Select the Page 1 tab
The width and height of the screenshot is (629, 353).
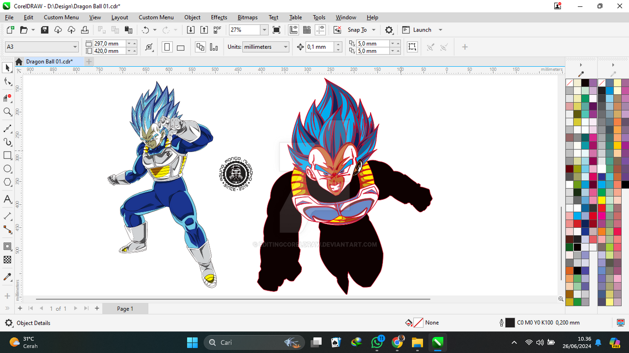(x=125, y=309)
